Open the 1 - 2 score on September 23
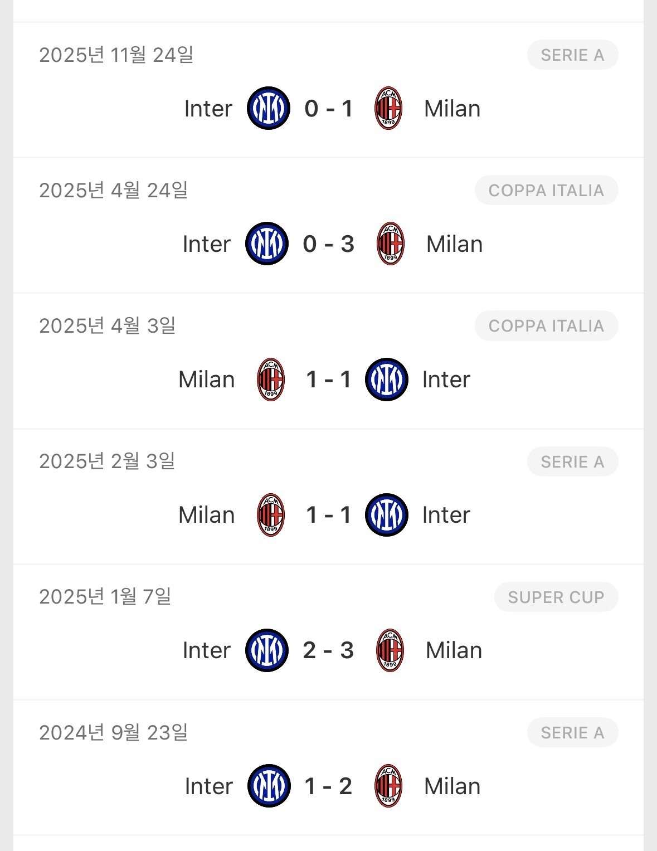 (x=328, y=786)
